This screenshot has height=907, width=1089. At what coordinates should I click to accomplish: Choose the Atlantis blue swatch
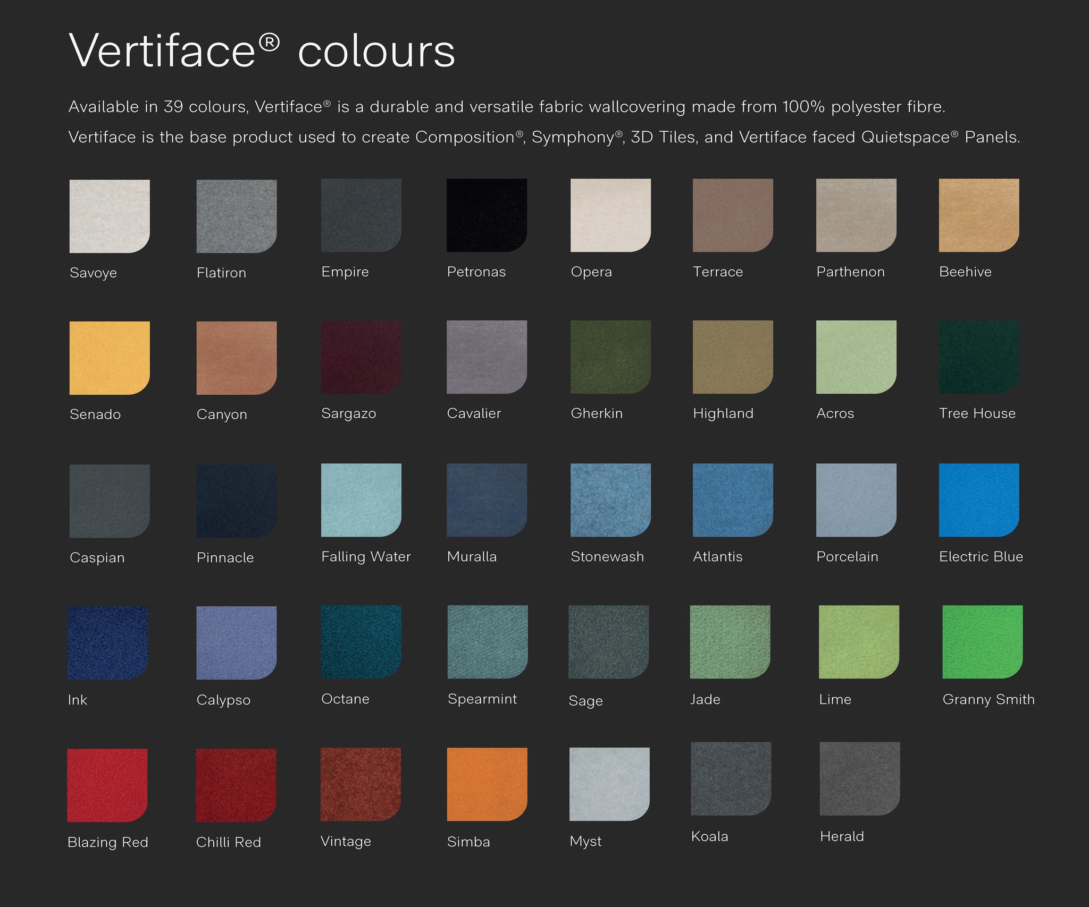(733, 500)
